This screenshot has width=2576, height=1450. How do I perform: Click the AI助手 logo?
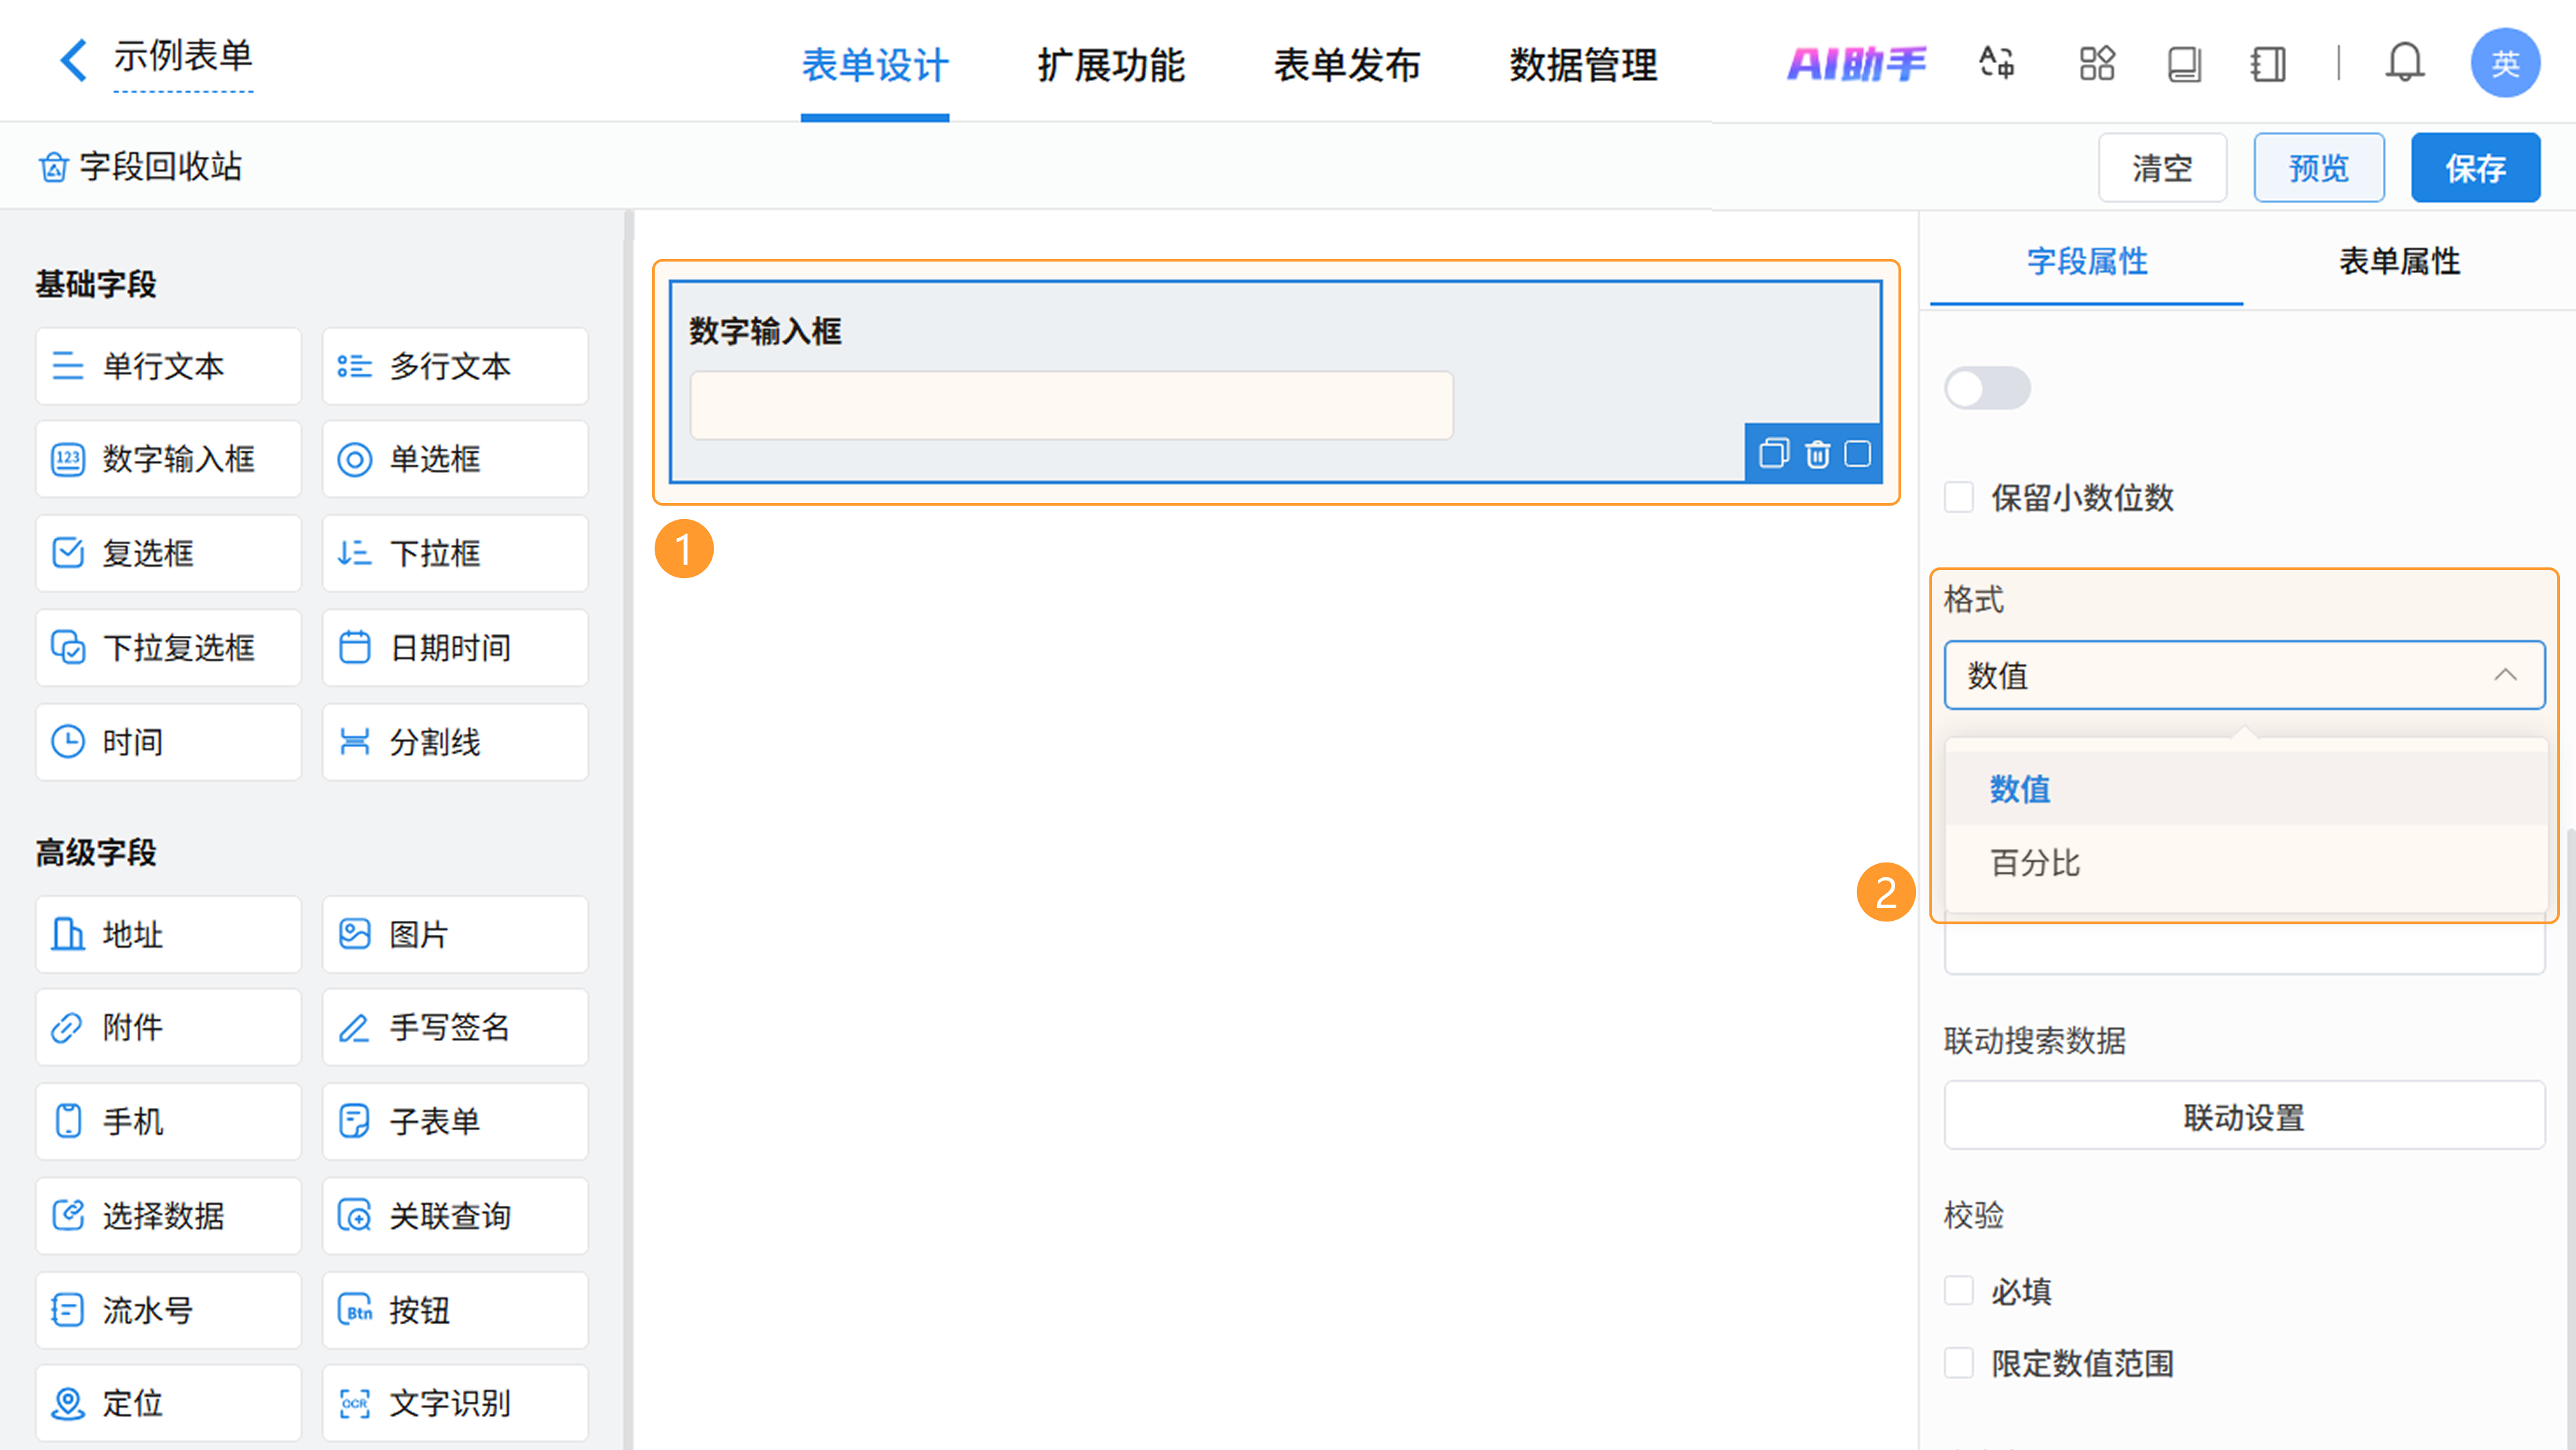tap(1856, 63)
